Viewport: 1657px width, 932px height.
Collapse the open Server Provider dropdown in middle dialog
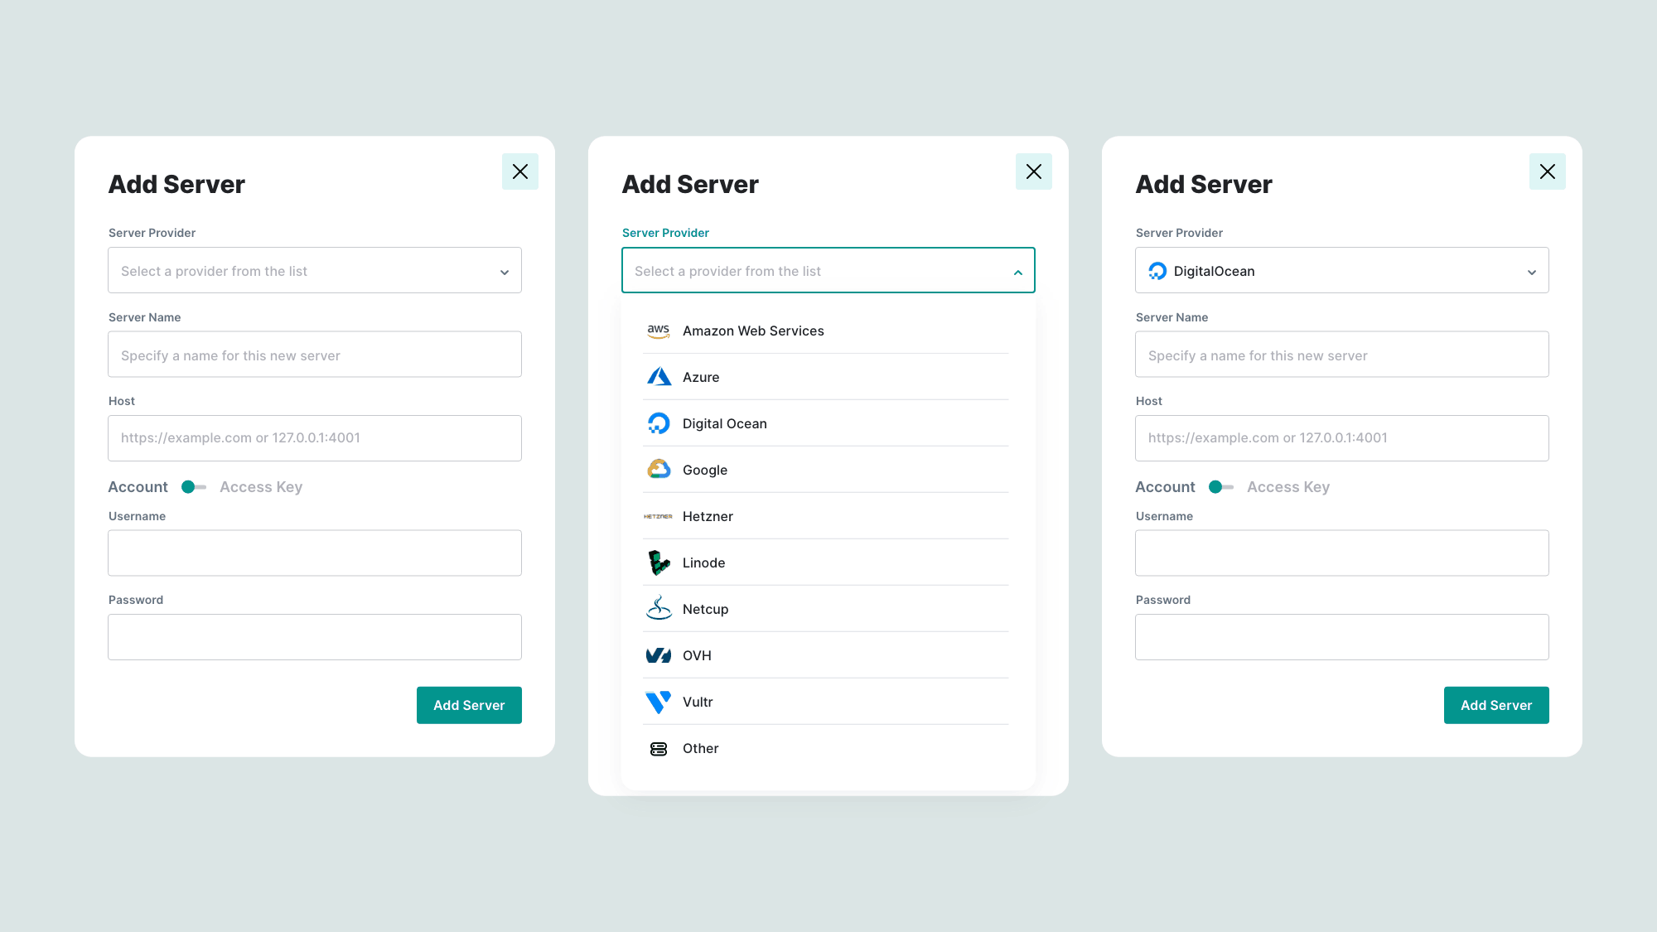828,270
